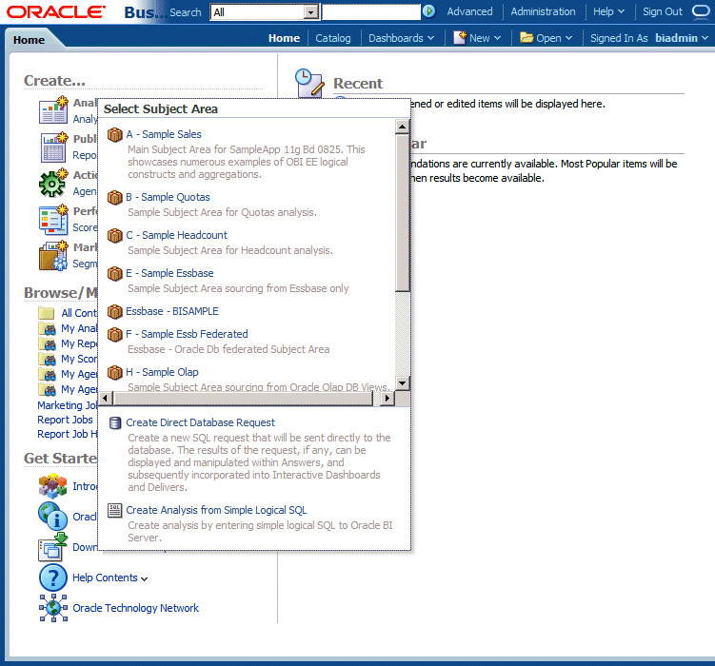Click the B - Sample Quotas cube icon
This screenshot has width=715, height=666.
[115, 198]
